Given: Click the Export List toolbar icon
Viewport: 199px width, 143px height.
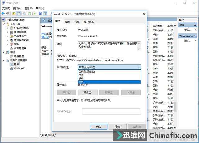Looking at the screenshot, I should (x=34, y=13).
